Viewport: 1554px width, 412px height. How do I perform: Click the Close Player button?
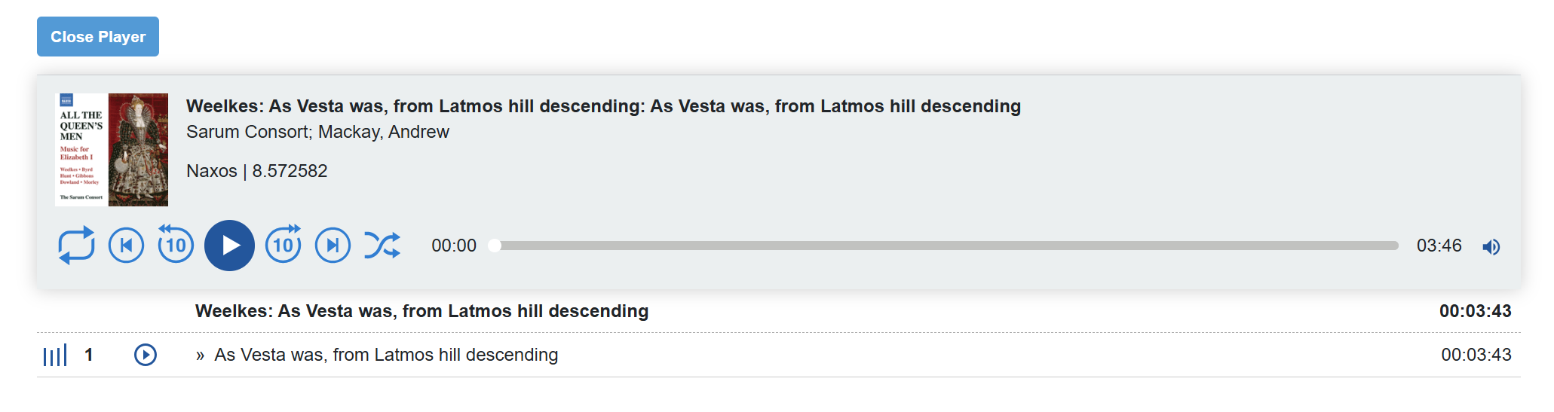tap(98, 37)
